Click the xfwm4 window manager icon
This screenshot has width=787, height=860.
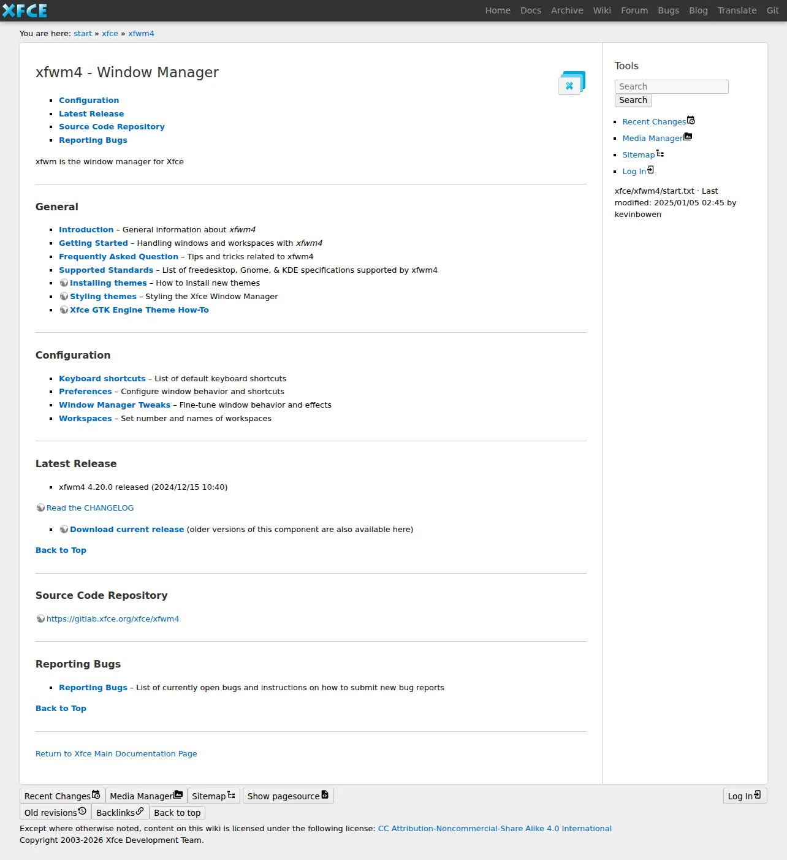[x=572, y=83]
